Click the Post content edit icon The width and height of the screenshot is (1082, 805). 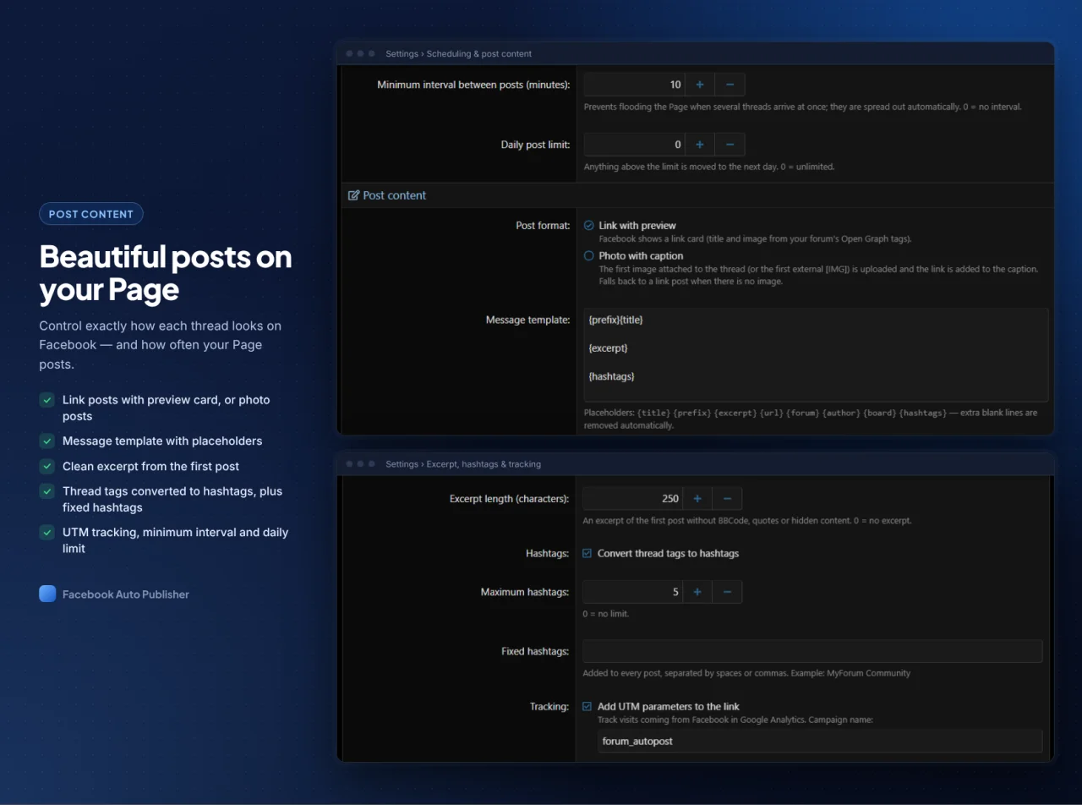click(354, 195)
